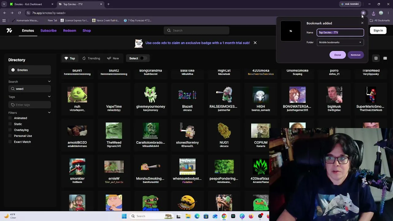The image size is (393, 221).
Task: Collapse the Tags section in Directory
Action: point(49,97)
